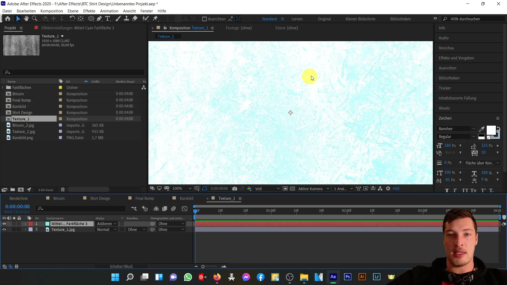Open the Komposition menu
The image size is (507, 285).
tap(51, 11)
